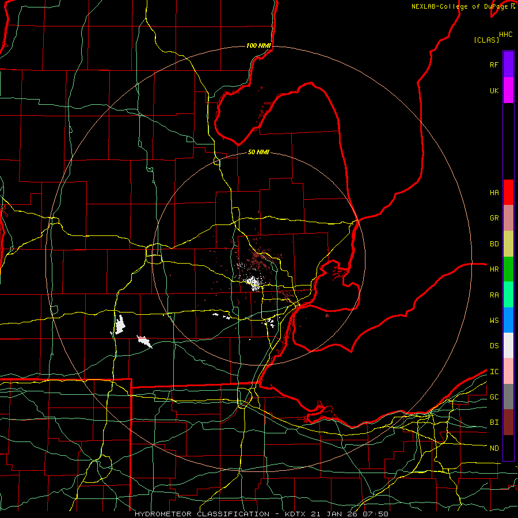Click the [CLAS] legend heading
The image size is (518, 518).
point(486,40)
